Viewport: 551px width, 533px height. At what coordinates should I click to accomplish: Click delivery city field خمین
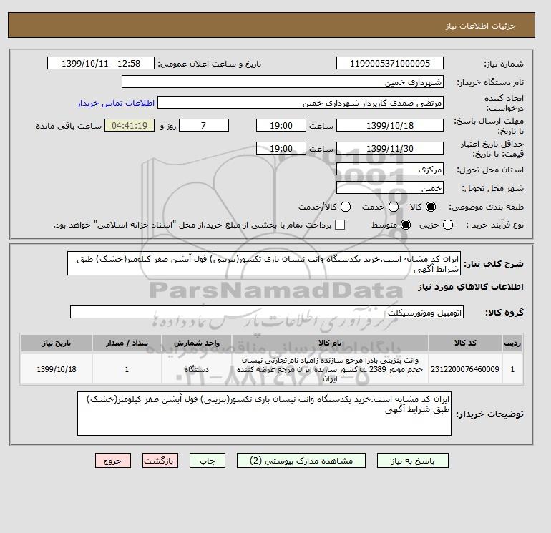coord(390,188)
